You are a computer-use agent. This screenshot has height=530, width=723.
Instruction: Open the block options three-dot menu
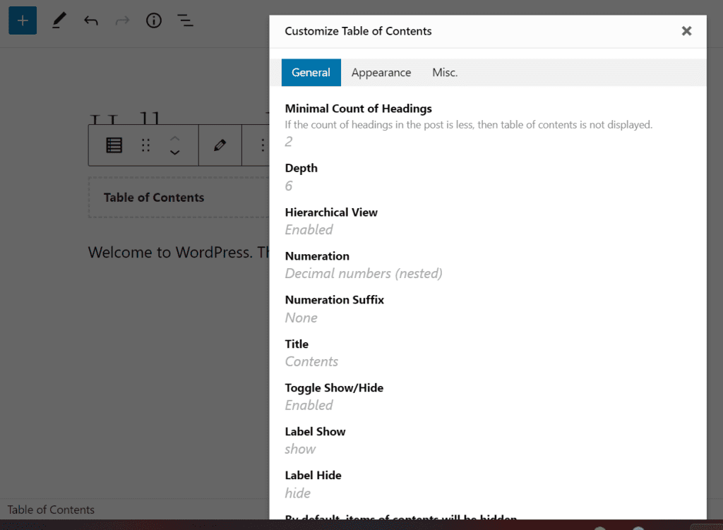262,145
